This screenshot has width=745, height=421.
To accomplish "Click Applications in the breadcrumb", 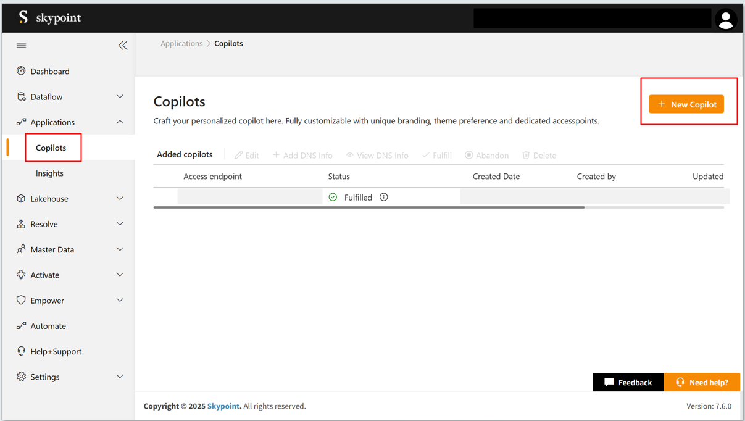I will (x=181, y=44).
